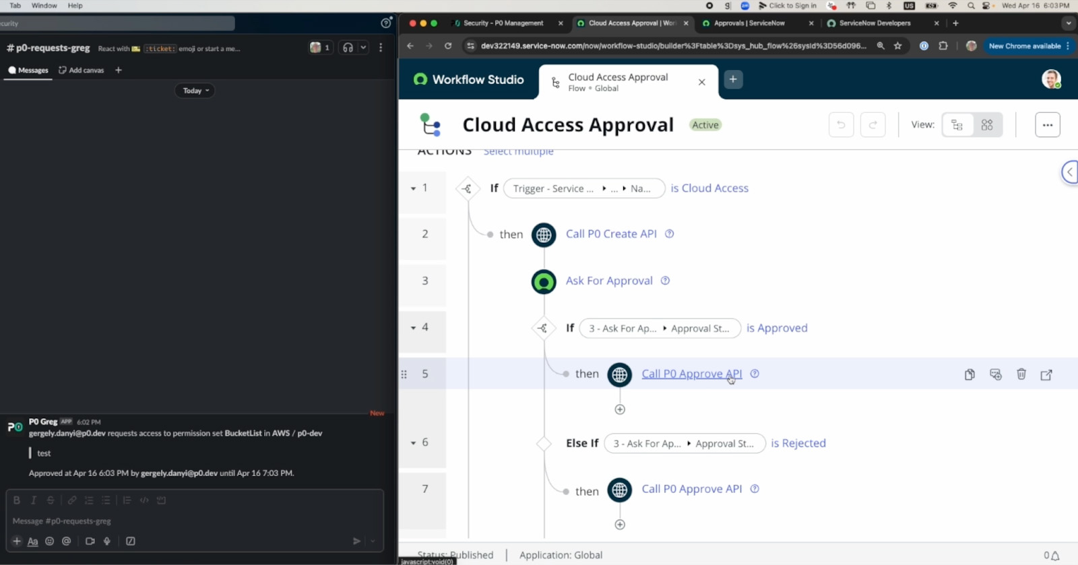Collapse row 6 Else If condition
This screenshot has height=565, width=1078.
tap(413, 443)
